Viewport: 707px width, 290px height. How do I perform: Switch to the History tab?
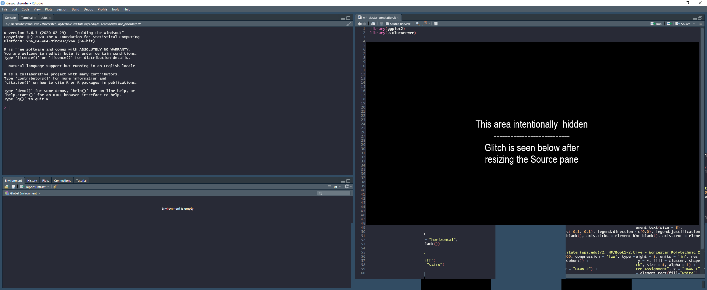click(32, 180)
